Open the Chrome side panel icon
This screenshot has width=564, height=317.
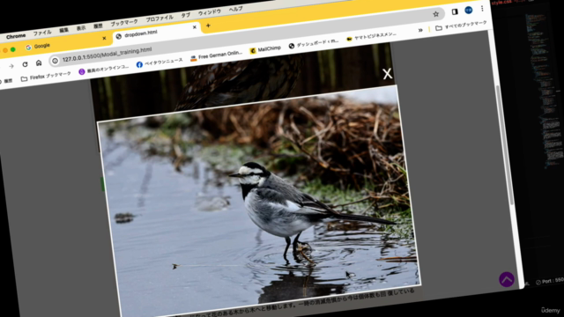click(455, 11)
